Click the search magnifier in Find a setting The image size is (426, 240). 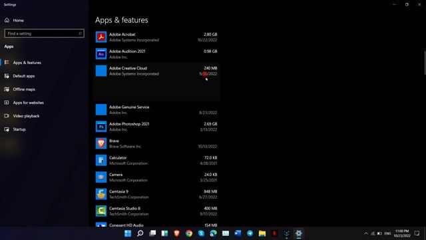tap(80, 33)
